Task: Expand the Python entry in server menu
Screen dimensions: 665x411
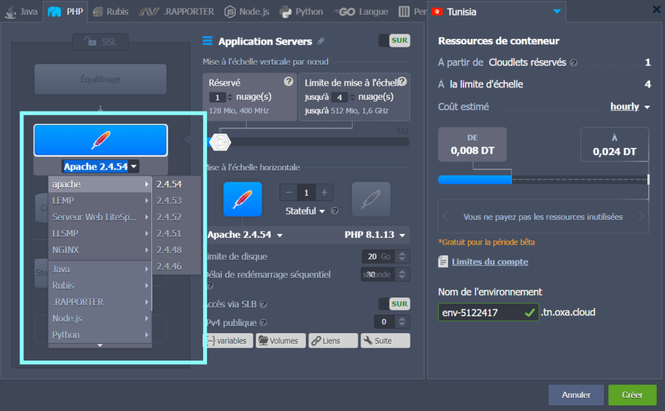Action: [100, 335]
